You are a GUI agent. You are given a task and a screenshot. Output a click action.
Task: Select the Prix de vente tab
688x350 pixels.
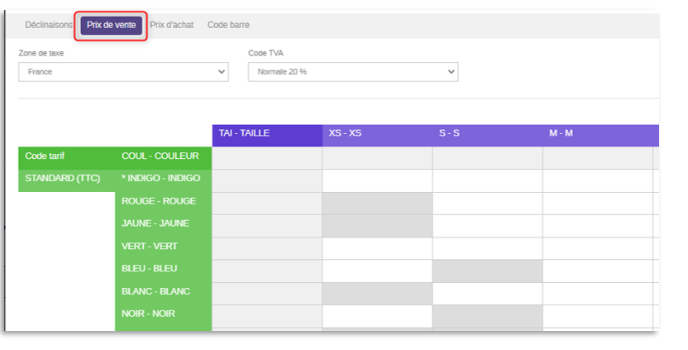[x=111, y=25]
